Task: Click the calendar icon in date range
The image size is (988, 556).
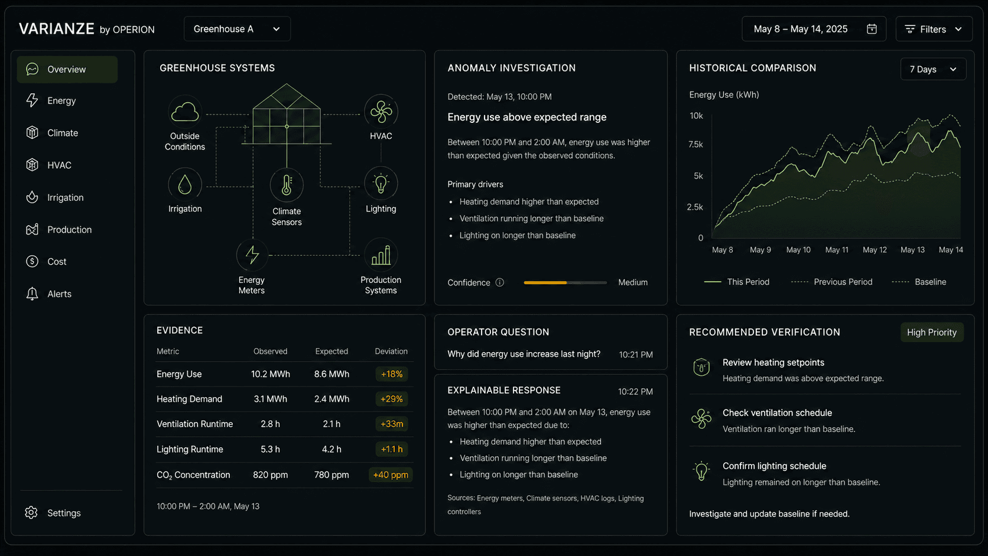Action: click(872, 29)
